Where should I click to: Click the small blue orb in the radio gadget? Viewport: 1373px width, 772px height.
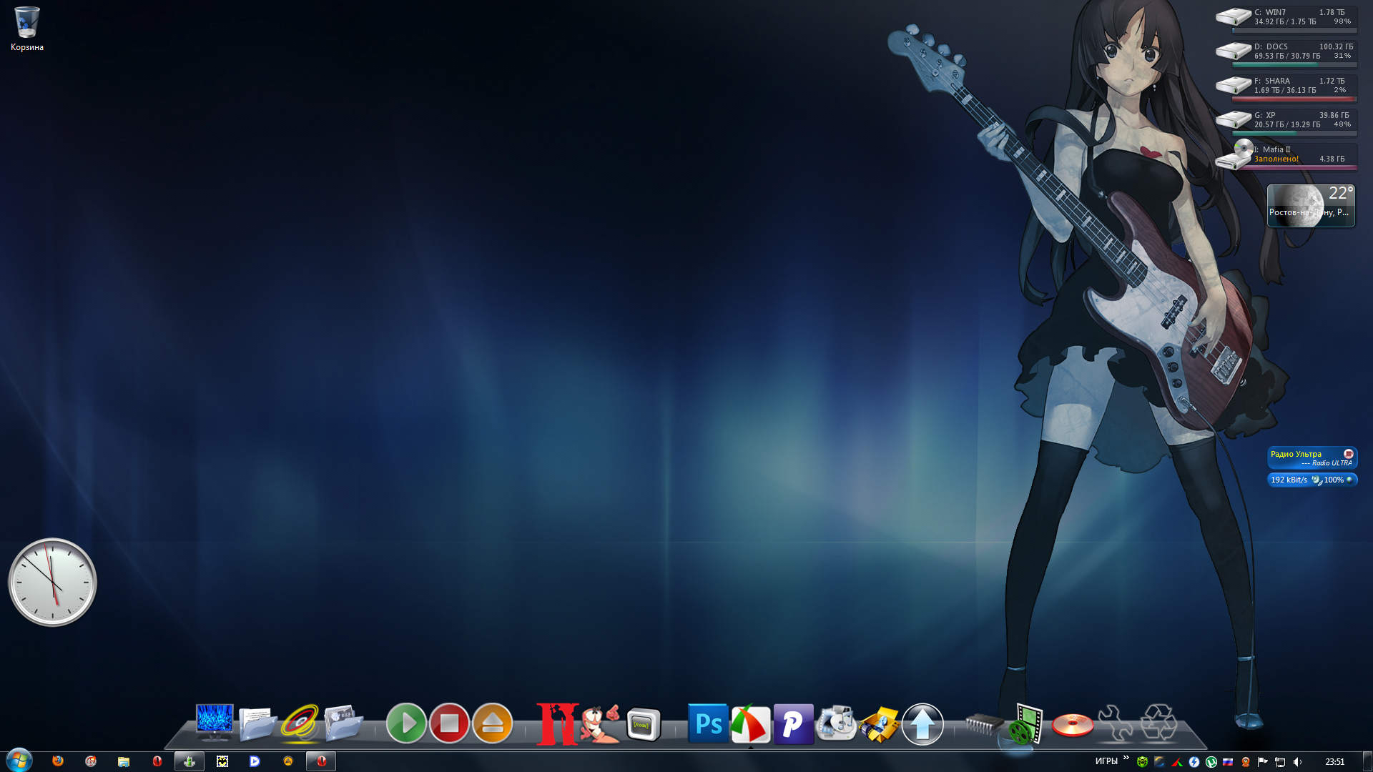click(1349, 479)
